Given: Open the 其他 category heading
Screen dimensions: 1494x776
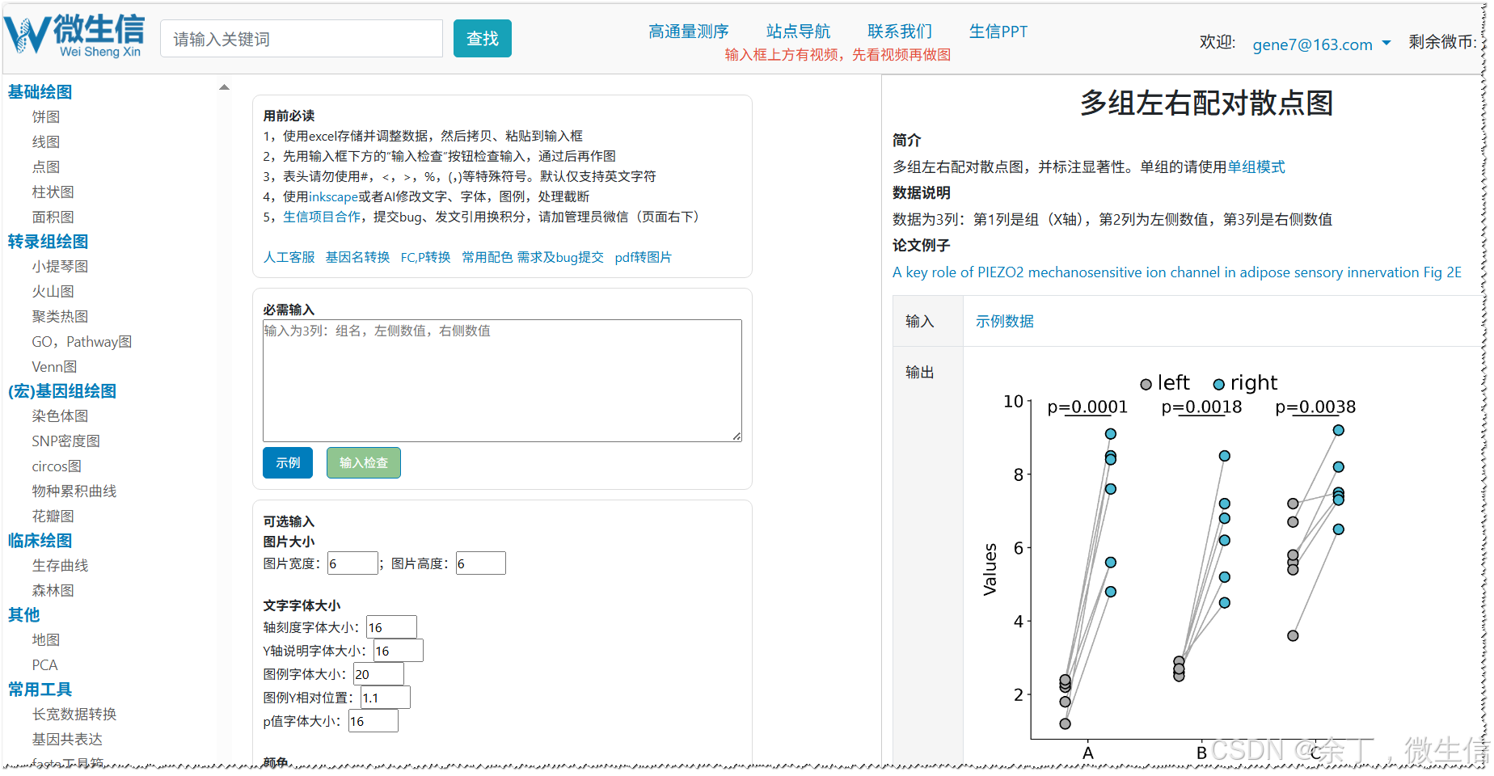Looking at the screenshot, I should point(24,615).
